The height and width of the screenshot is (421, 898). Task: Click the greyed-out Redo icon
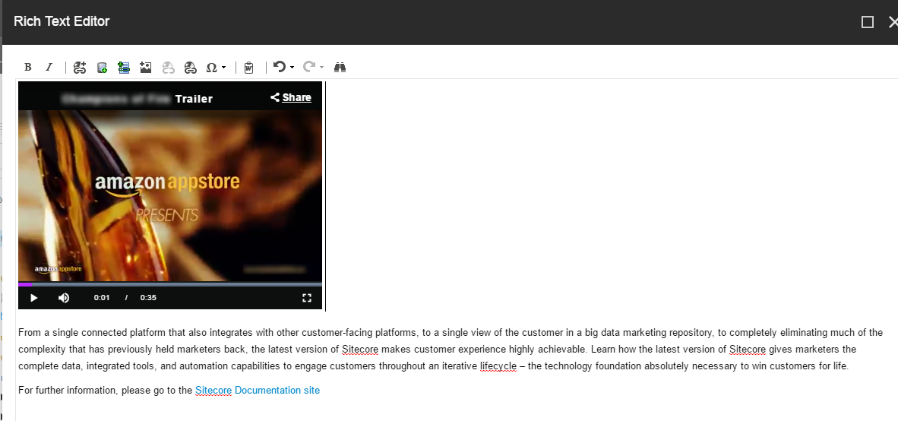pos(309,67)
